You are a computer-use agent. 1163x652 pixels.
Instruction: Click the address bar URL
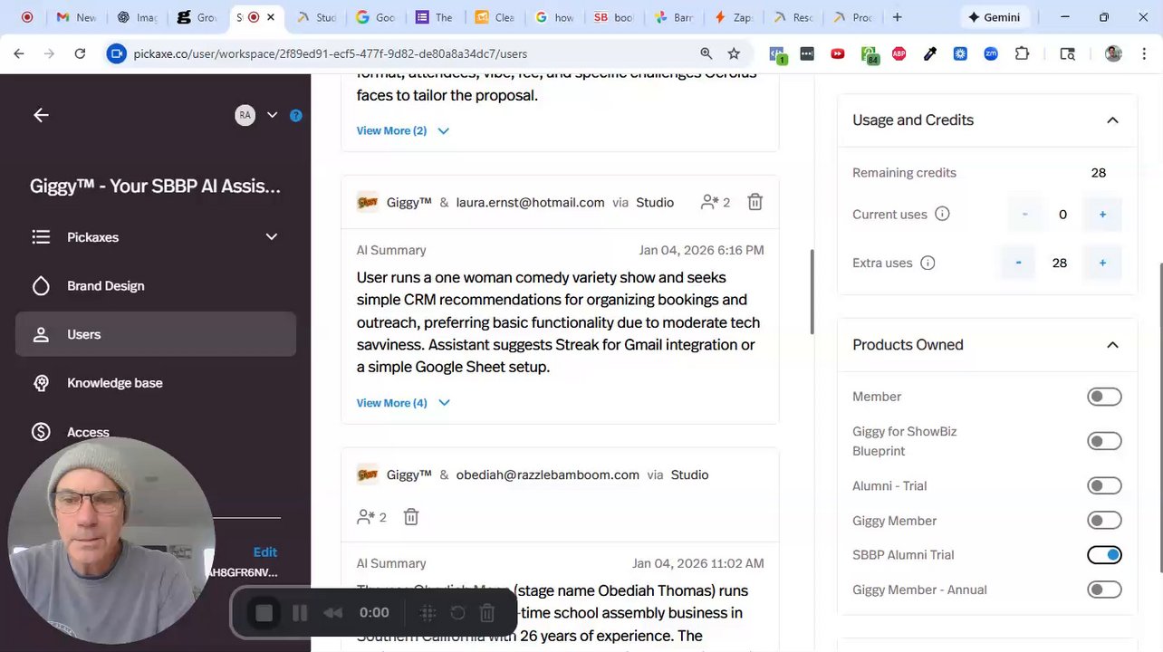pos(330,54)
